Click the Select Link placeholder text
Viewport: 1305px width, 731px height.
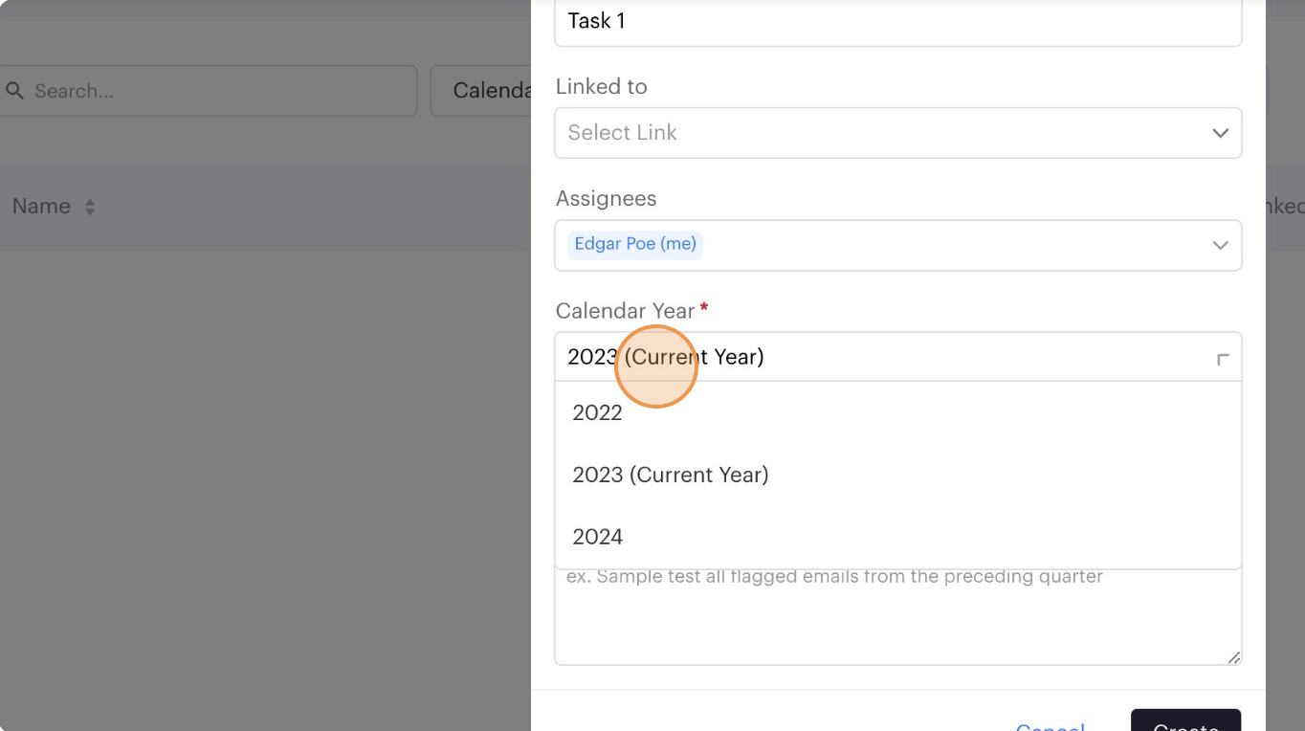coord(622,133)
